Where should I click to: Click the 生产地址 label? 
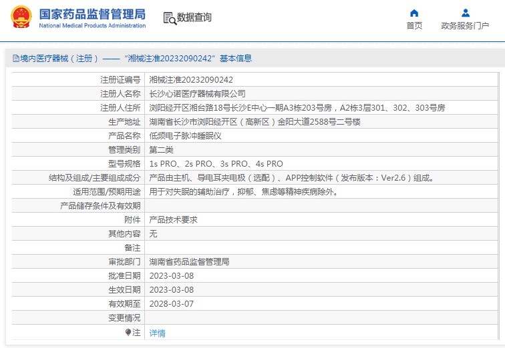pos(124,122)
